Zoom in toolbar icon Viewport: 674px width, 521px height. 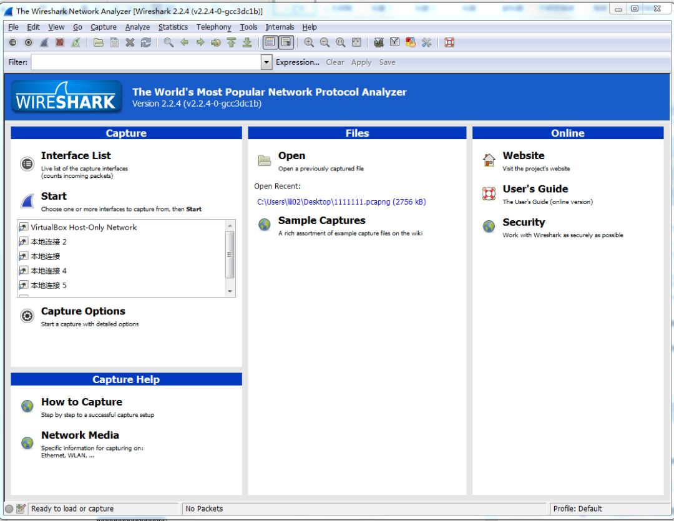[309, 42]
